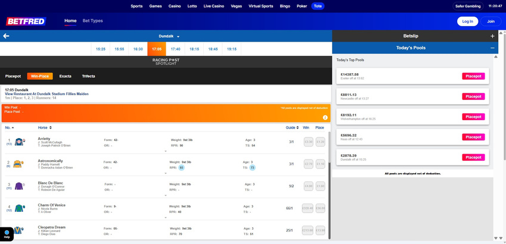The height and width of the screenshot is (244, 506).
Task: Expand Arrietty's details chevron
Action: 166,151
